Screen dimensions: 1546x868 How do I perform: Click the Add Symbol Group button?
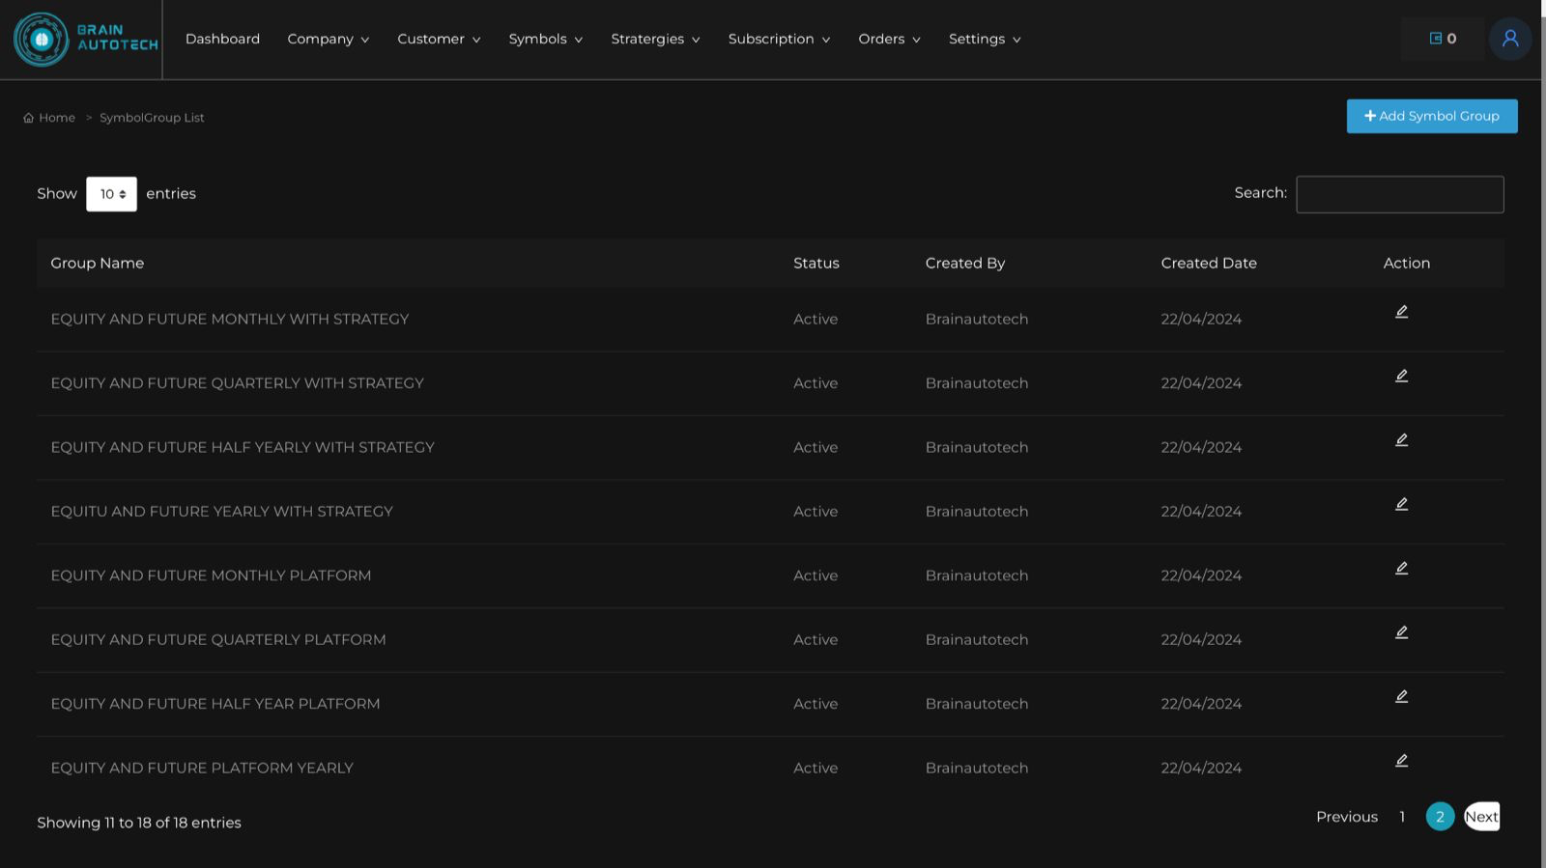pyautogui.click(x=1431, y=117)
